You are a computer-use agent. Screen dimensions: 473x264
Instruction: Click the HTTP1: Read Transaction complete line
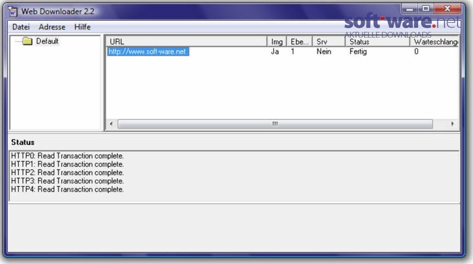click(x=67, y=164)
